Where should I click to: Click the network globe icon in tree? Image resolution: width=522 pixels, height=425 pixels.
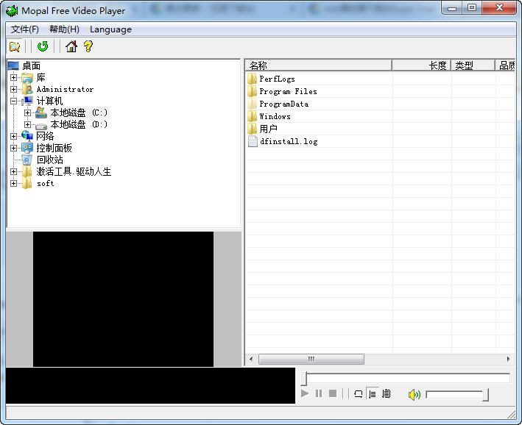27,136
